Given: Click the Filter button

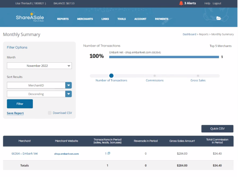Looking at the screenshot, I should (20, 104).
